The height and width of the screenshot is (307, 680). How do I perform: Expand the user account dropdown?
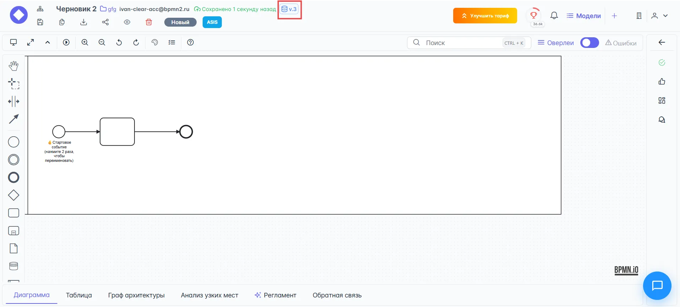pyautogui.click(x=660, y=16)
